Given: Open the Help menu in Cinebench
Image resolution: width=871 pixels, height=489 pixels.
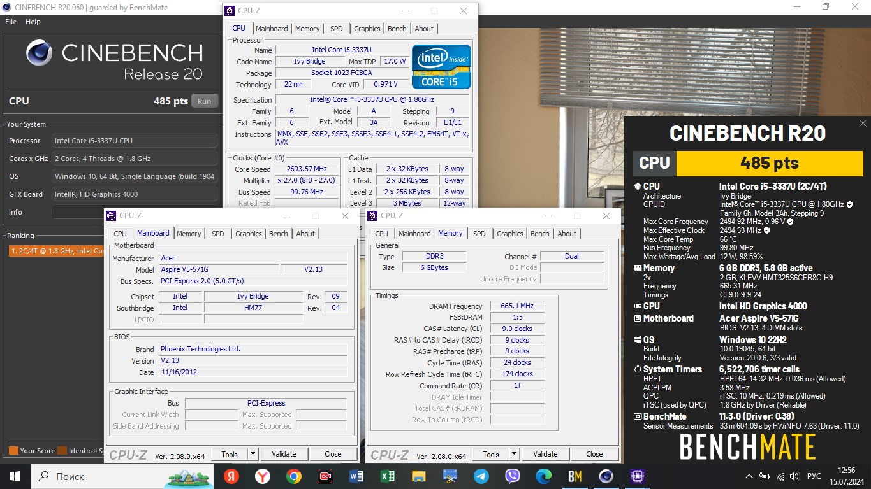Looking at the screenshot, I should click(x=33, y=22).
